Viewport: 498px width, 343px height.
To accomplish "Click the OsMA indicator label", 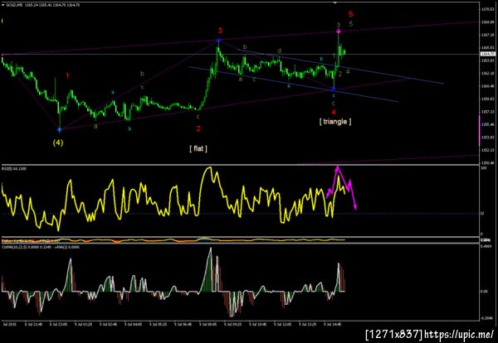I will click(41, 247).
